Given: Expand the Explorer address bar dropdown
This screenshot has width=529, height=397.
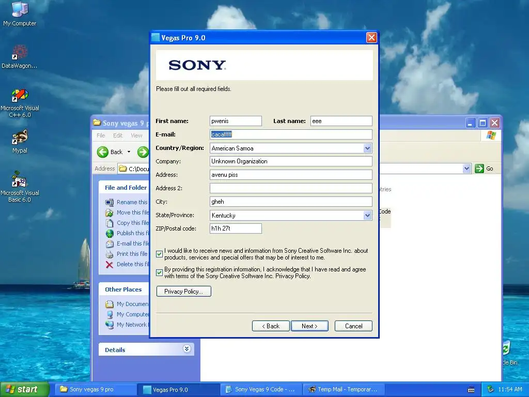Looking at the screenshot, I should click(466, 169).
